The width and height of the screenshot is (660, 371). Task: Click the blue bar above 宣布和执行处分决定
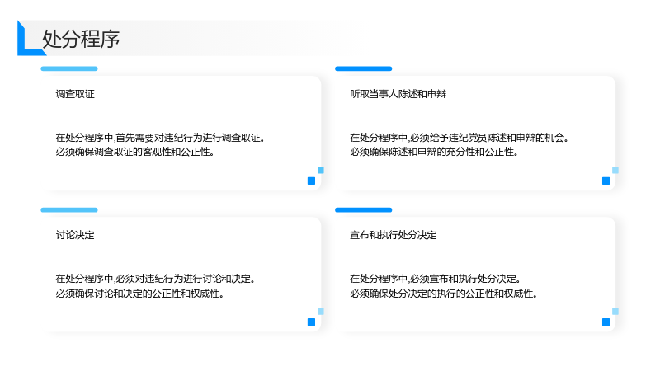[363, 210]
